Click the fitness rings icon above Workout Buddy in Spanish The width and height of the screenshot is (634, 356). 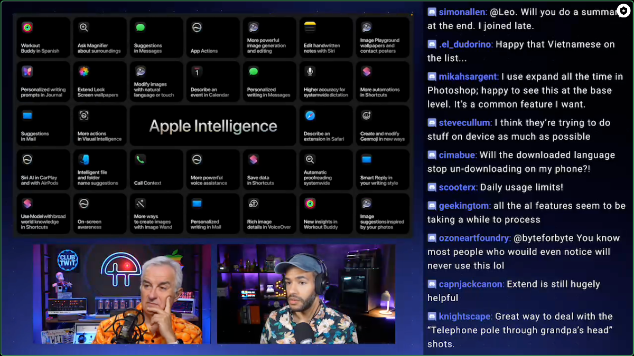pyautogui.click(x=27, y=27)
